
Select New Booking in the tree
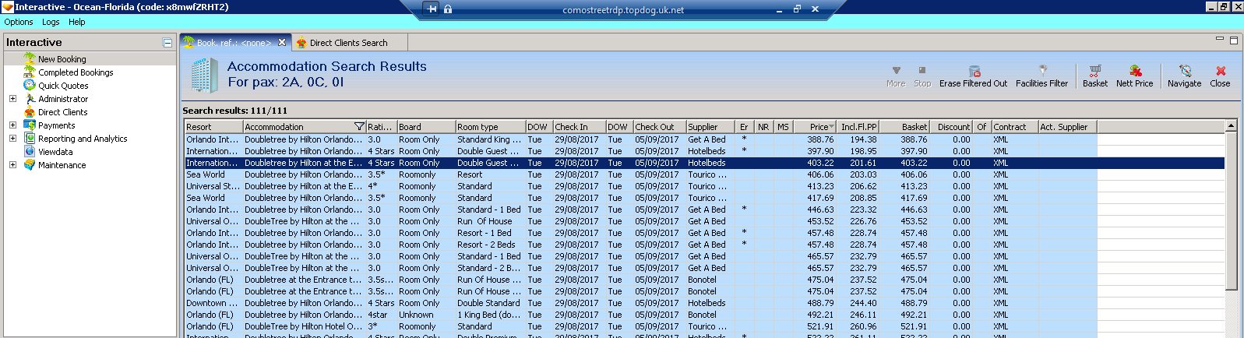[x=62, y=59]
